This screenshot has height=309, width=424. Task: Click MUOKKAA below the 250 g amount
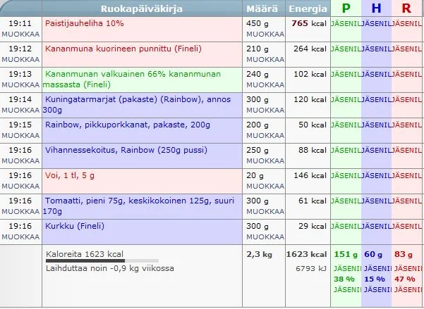[261, 161]
